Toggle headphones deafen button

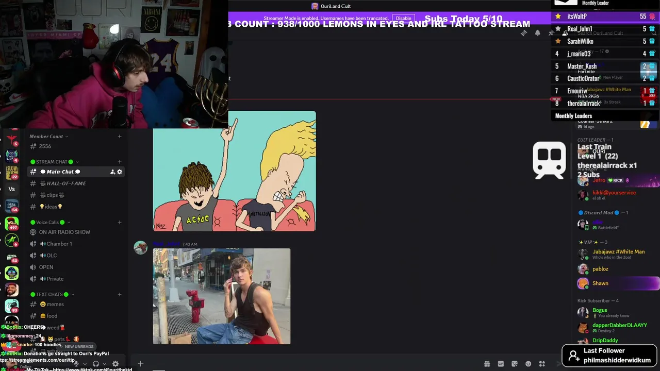(x=95, y=364)
